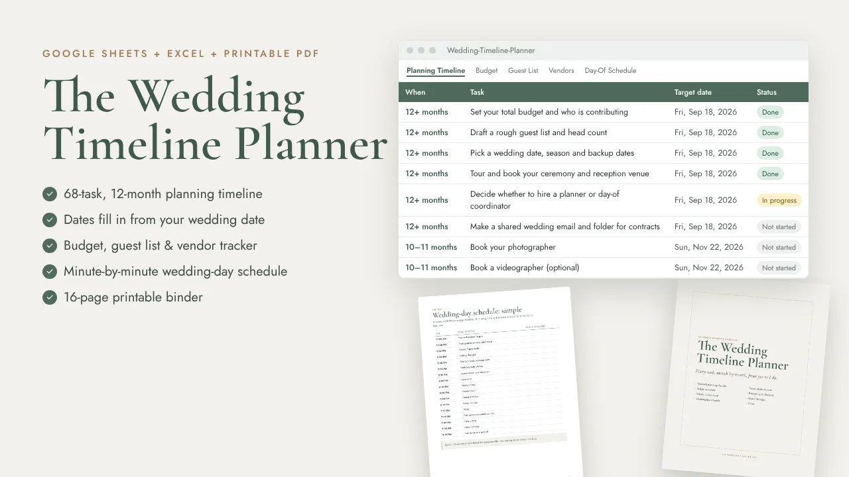849x477 pixels.
Task: Click "Draft a rough guest list and head count"
Action: [539, 132]
